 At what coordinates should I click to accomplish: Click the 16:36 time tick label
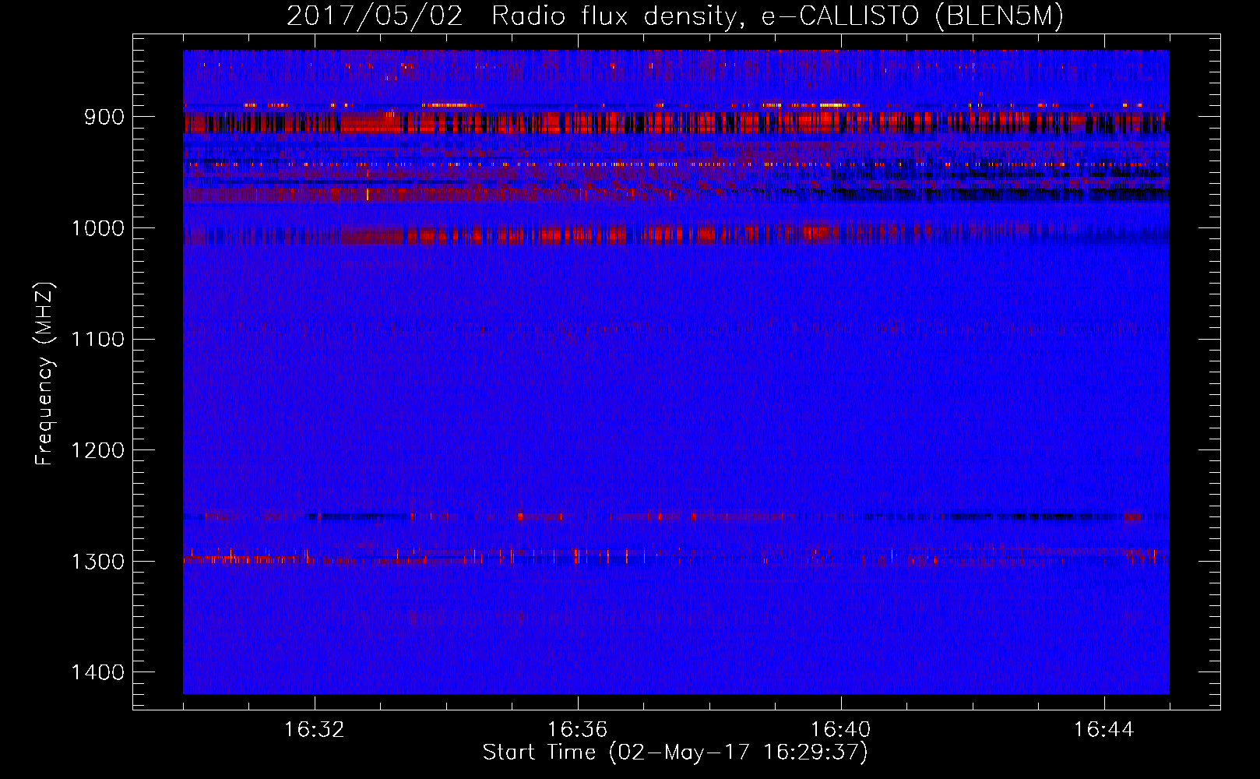click(x=578, y=730)
